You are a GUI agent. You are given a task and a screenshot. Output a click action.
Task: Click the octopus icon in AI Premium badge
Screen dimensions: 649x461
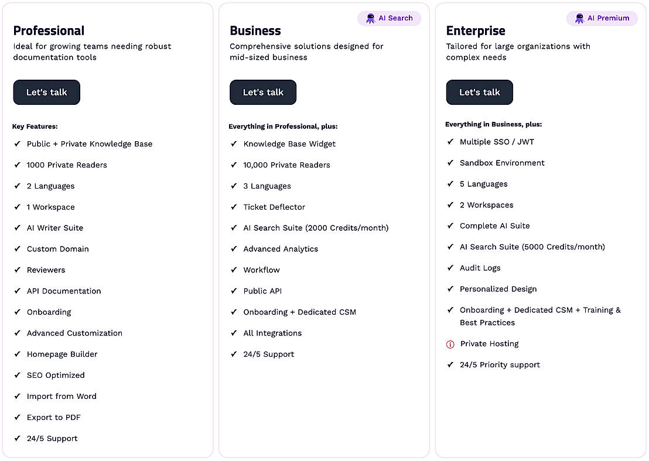pyautogui.click(x=579, y=18)
